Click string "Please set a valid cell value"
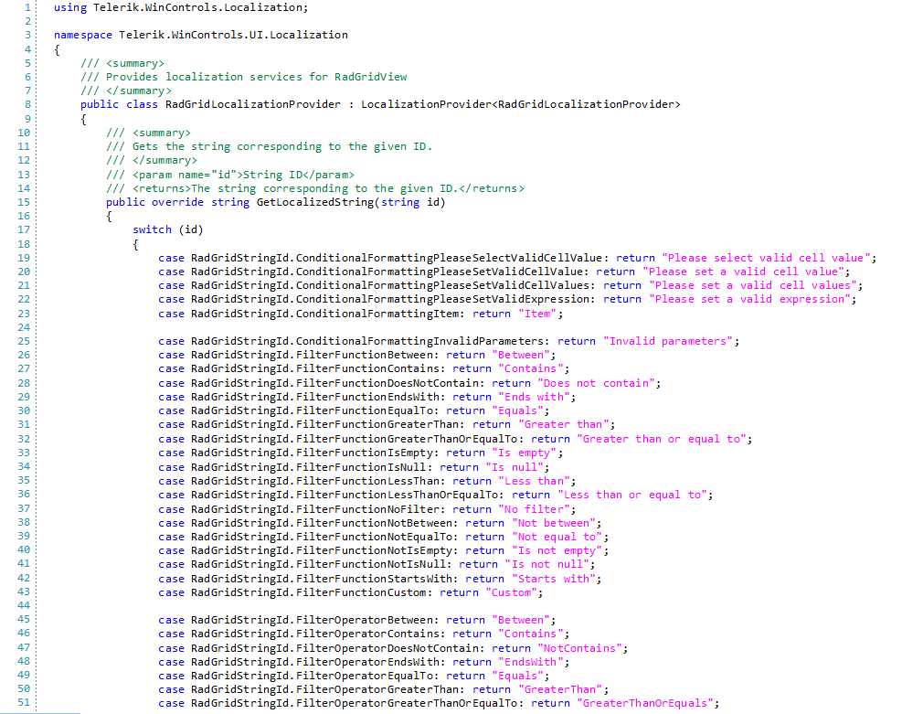The height and width of the screenshot is (714, 902). [743, 272]
